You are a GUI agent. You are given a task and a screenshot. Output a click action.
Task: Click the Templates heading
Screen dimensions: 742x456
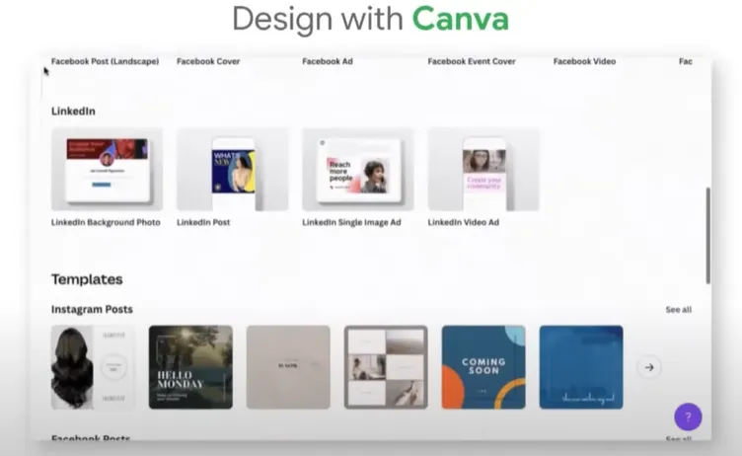pyautogui.click(x=87, y=279)
